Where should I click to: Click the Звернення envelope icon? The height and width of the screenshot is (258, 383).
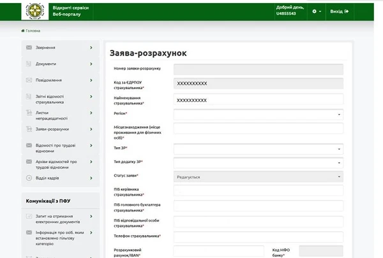pyautogui.click(x=29, y=48)
